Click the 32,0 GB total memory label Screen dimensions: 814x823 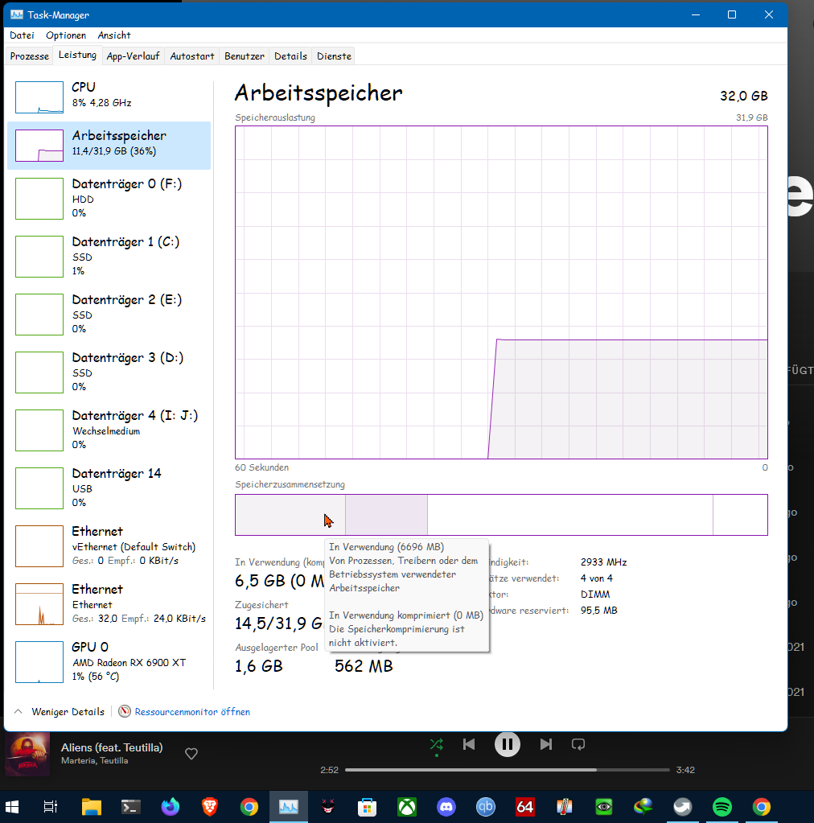tap(744, 96)
